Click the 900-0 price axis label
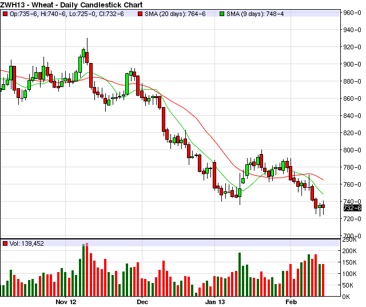This screenshot has width=366, height=307. click(352, 64)
